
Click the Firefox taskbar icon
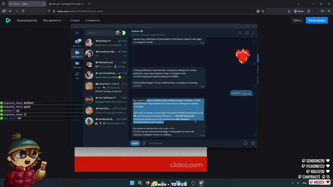[148, 183]
